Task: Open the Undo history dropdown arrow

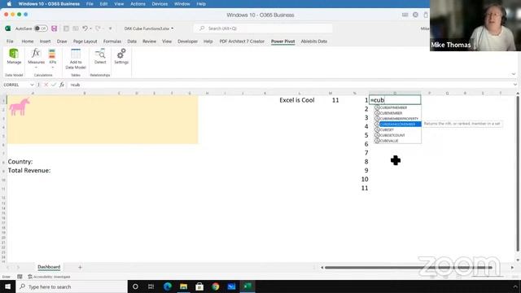Action: pos(90,28)
